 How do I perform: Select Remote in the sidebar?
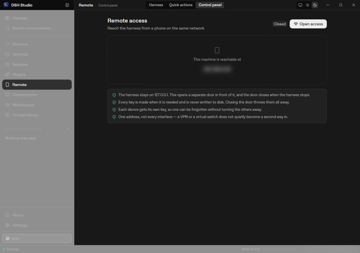[x=37, y=85]
